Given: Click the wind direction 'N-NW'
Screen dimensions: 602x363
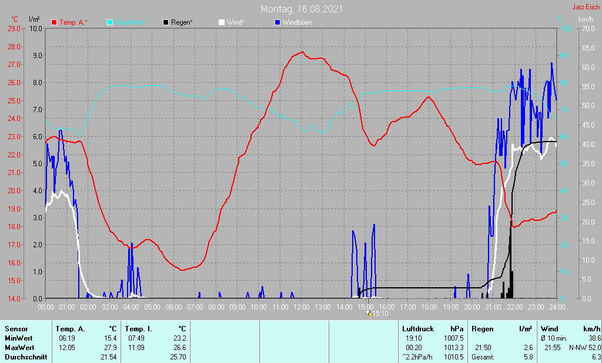Looking at the screenshot, I should [x=577, y=348].
